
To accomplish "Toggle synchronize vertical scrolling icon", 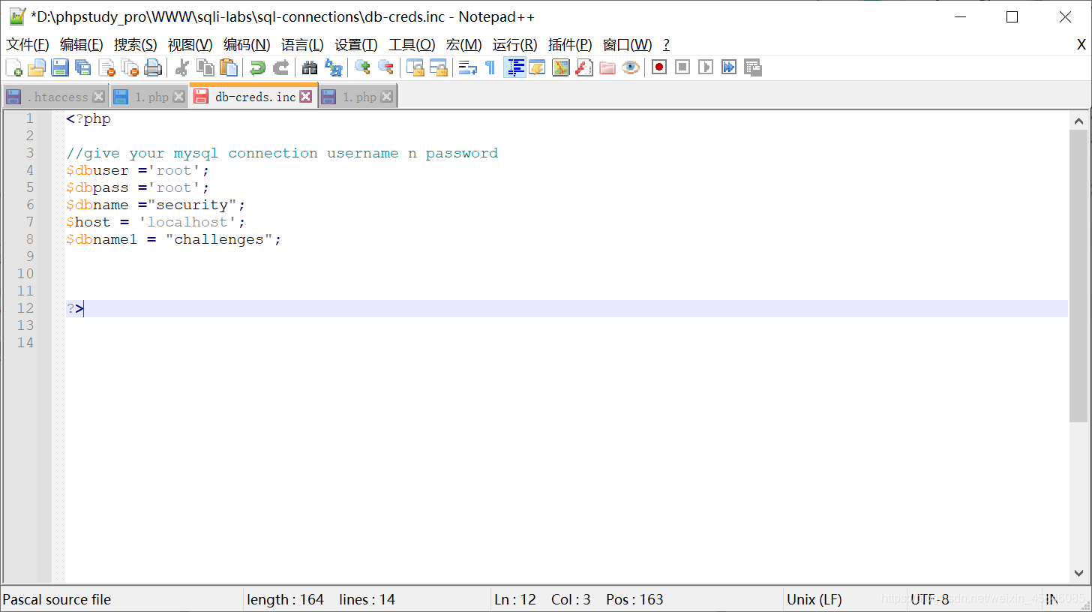I will [415, 67].
